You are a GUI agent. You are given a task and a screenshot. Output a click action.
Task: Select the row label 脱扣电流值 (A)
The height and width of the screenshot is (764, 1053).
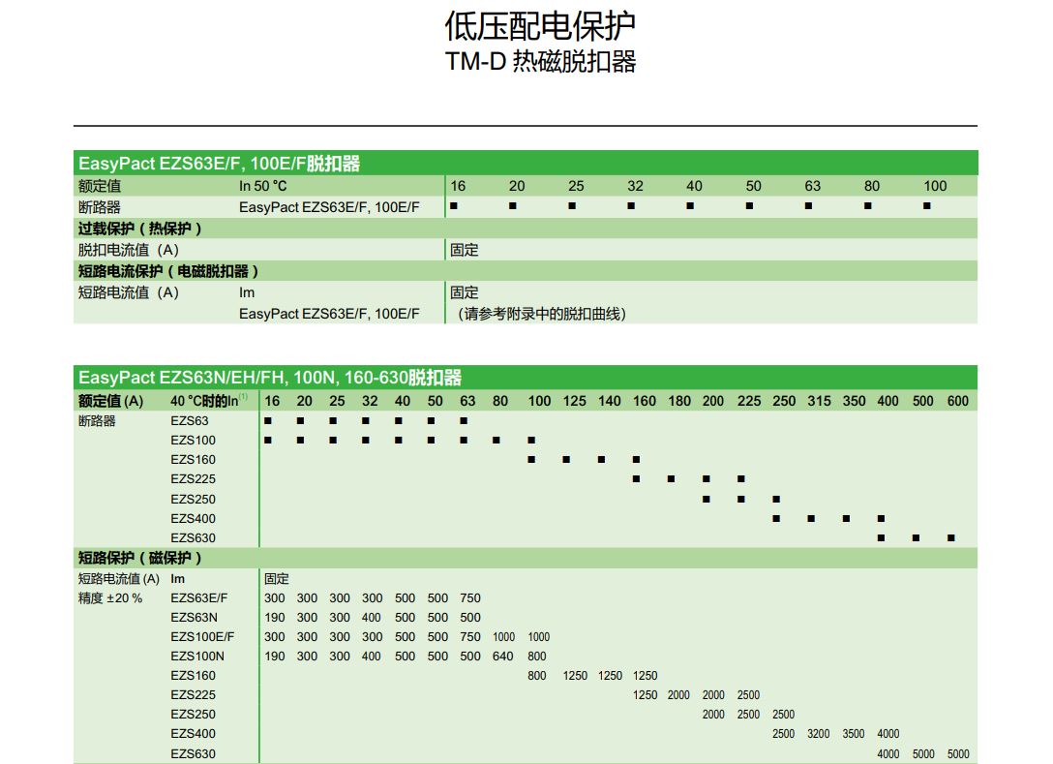[129, 250]
